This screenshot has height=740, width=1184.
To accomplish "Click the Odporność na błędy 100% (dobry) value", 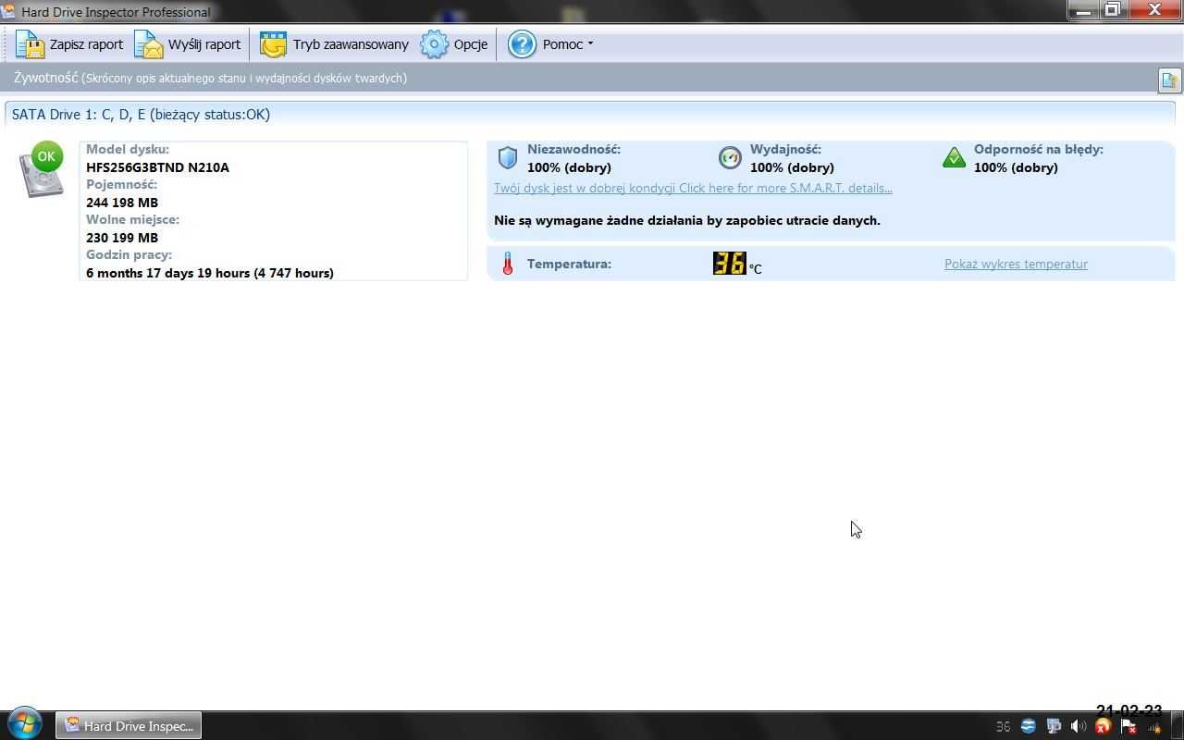I will (x=1016, y=167).
